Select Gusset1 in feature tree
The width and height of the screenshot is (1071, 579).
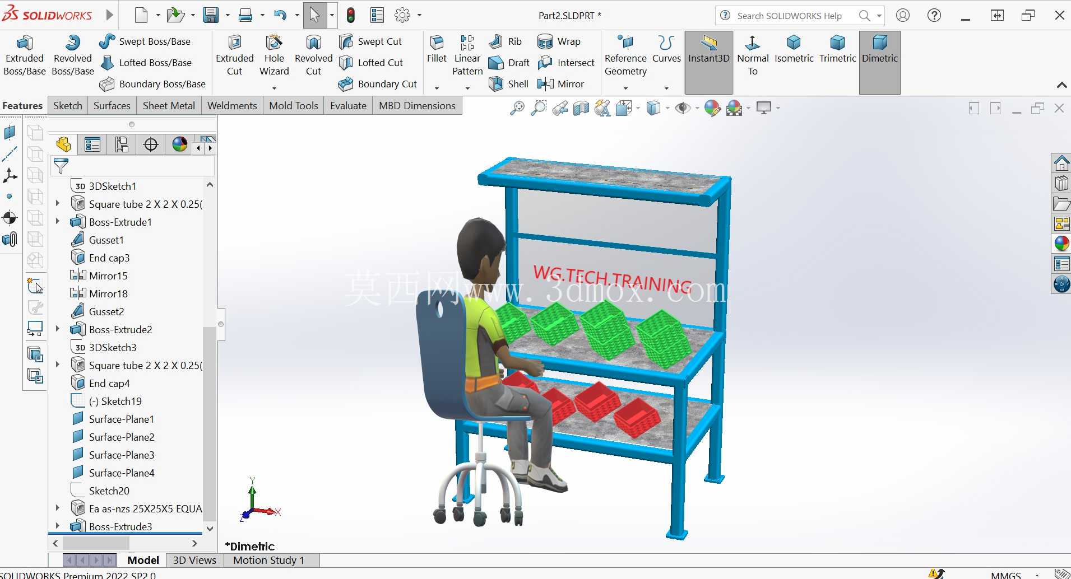coord(98,240)
